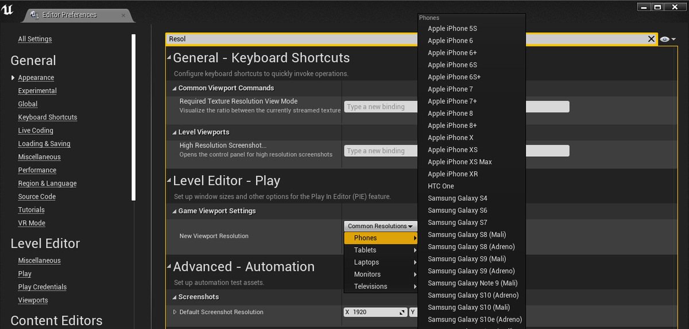Open Performance settings
This screenshot has width=689, height=329.
[37, 170]
